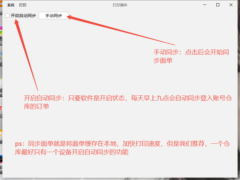Select the colorful pink desktop icon at left edge
240x180 pixels.
[1, 31]
